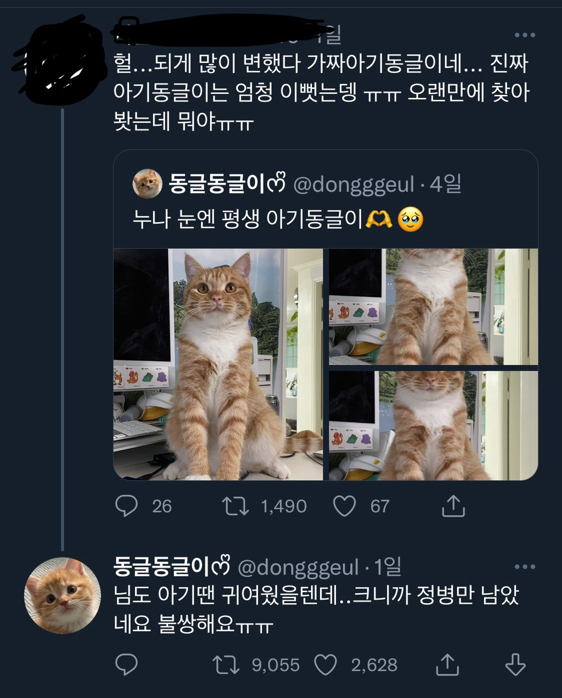Open more options on the 동글동글이 reply
The width and height of the screenshot is (562, 698).
point(524,567)
